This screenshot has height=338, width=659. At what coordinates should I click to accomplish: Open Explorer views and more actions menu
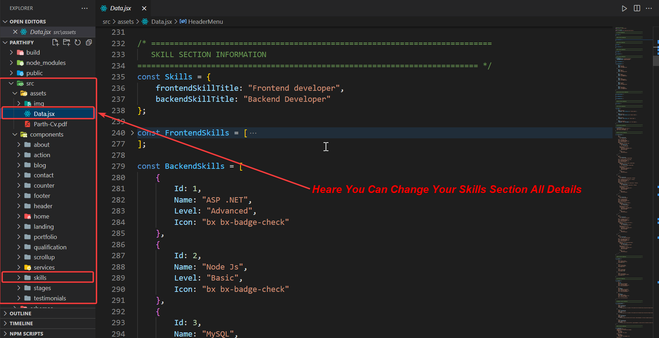[84, 8]
